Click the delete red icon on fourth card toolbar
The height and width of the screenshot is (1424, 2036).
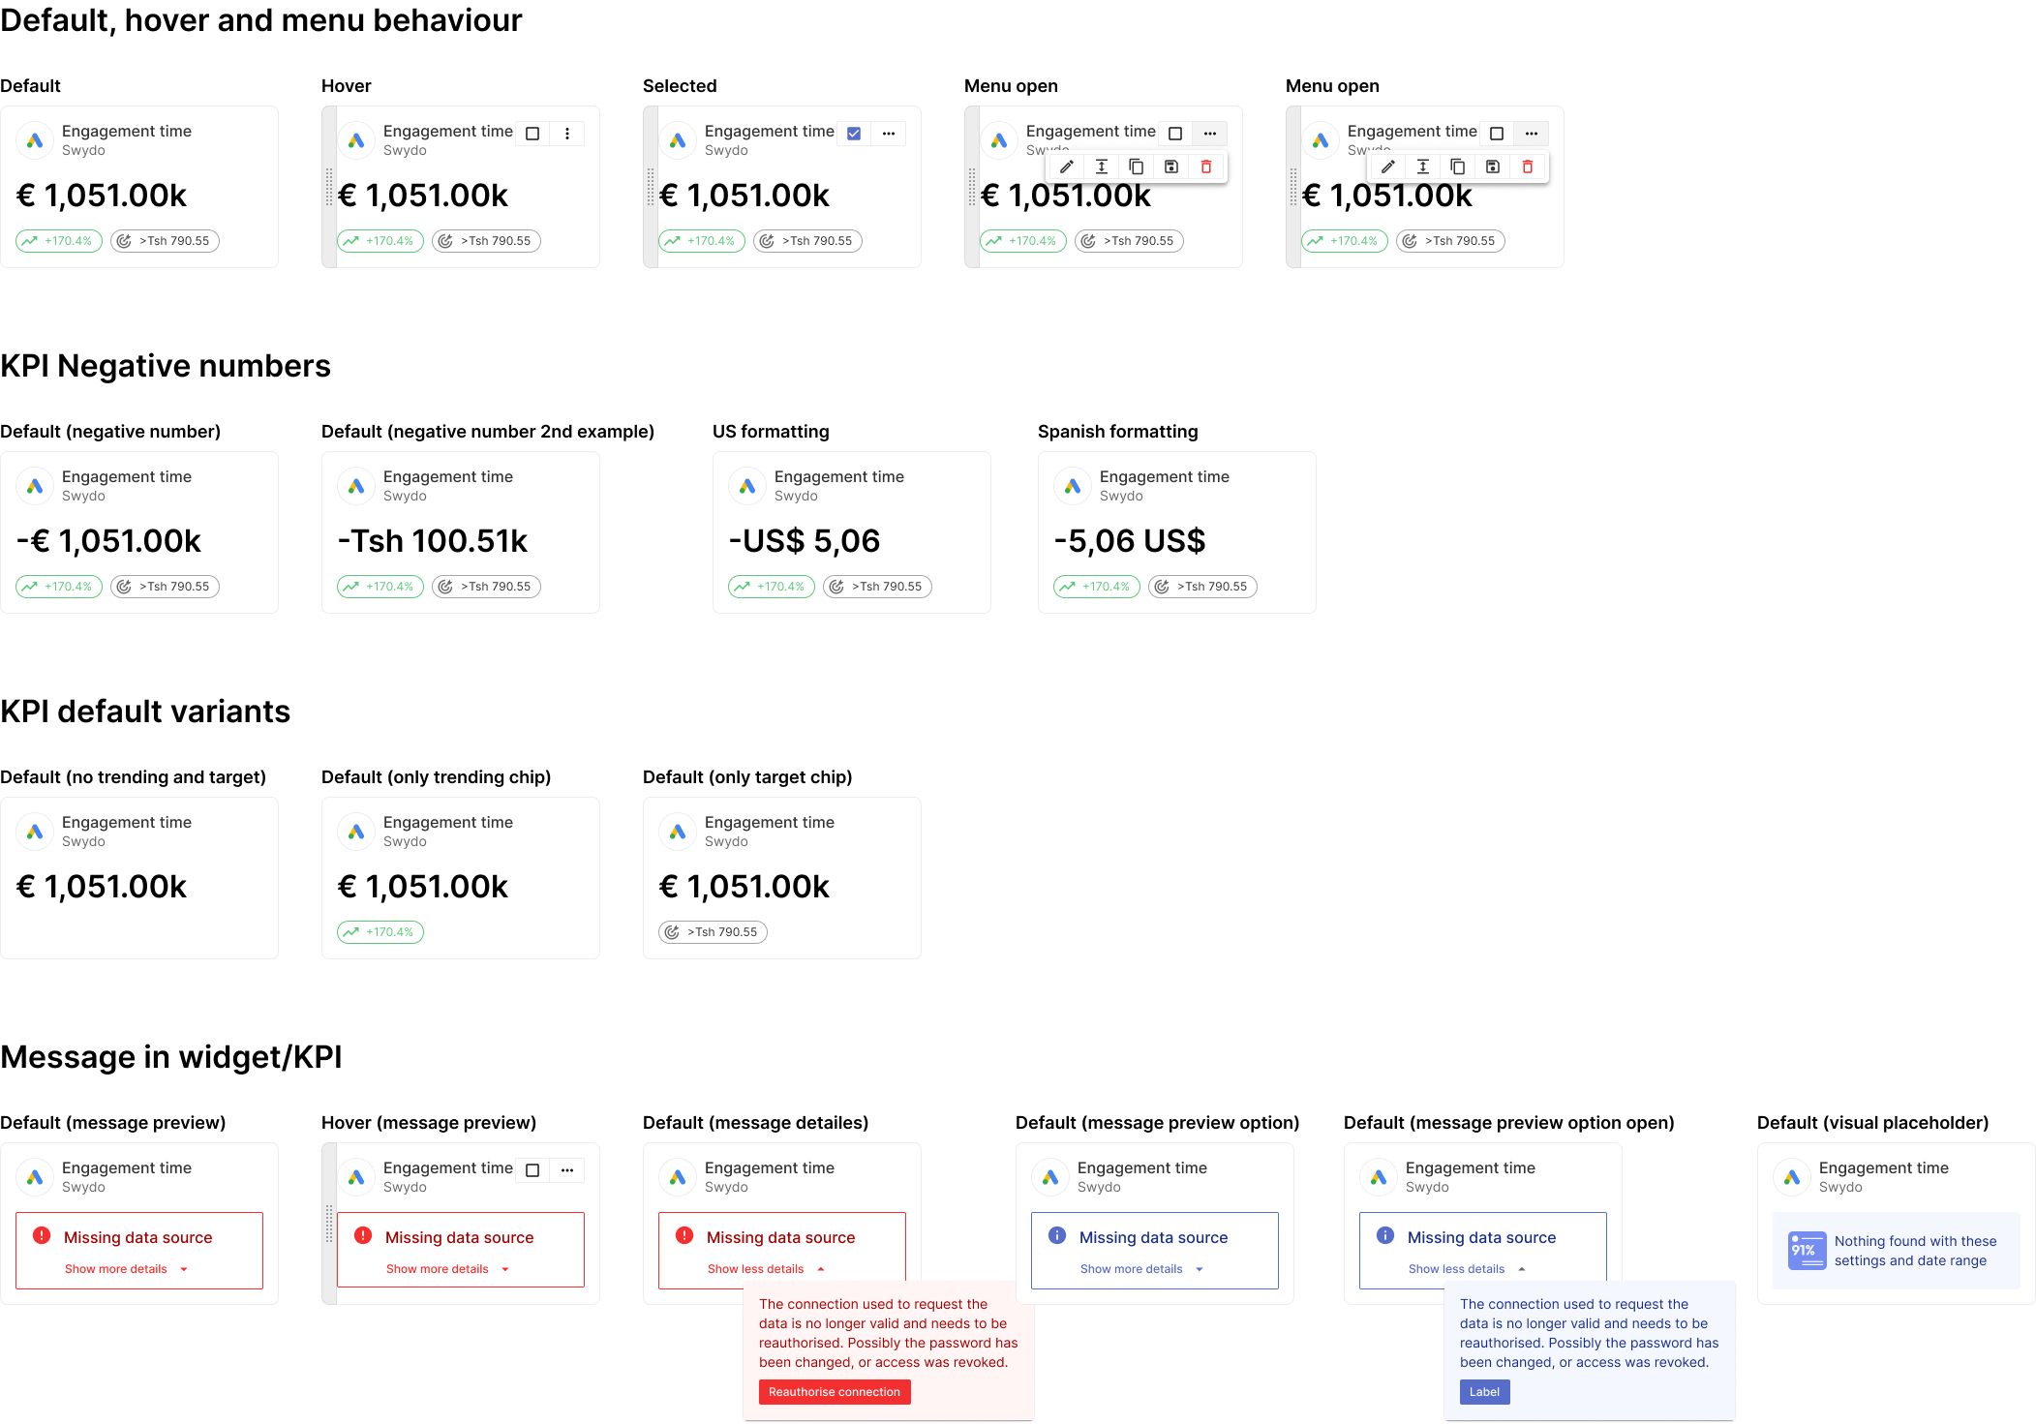(1206, 166)
